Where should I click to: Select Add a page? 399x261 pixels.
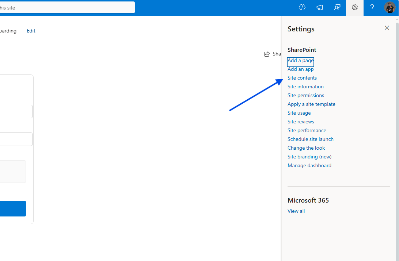click(x=300, y=61)
